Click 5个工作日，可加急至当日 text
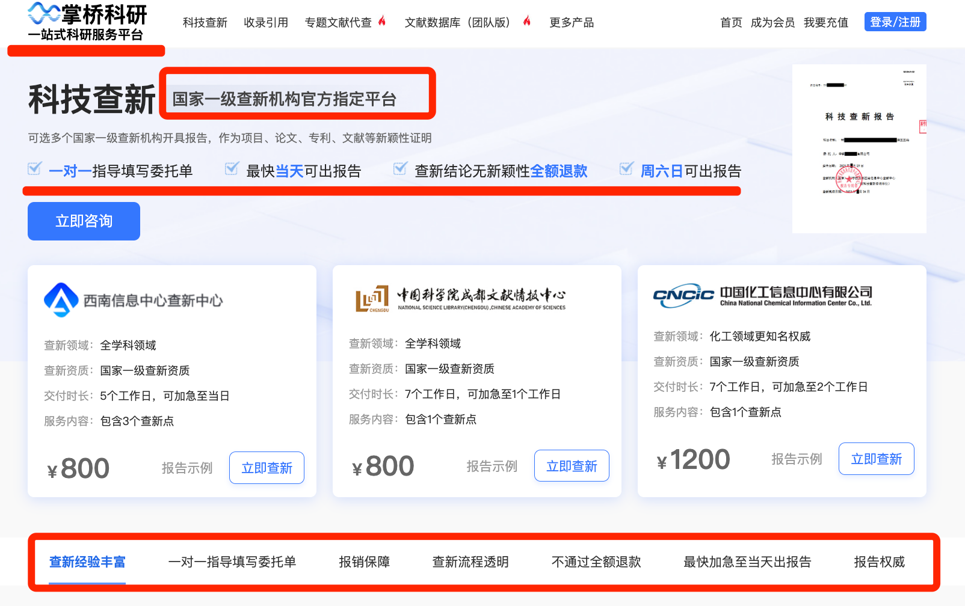965x606 pixels. pos(165,396)
